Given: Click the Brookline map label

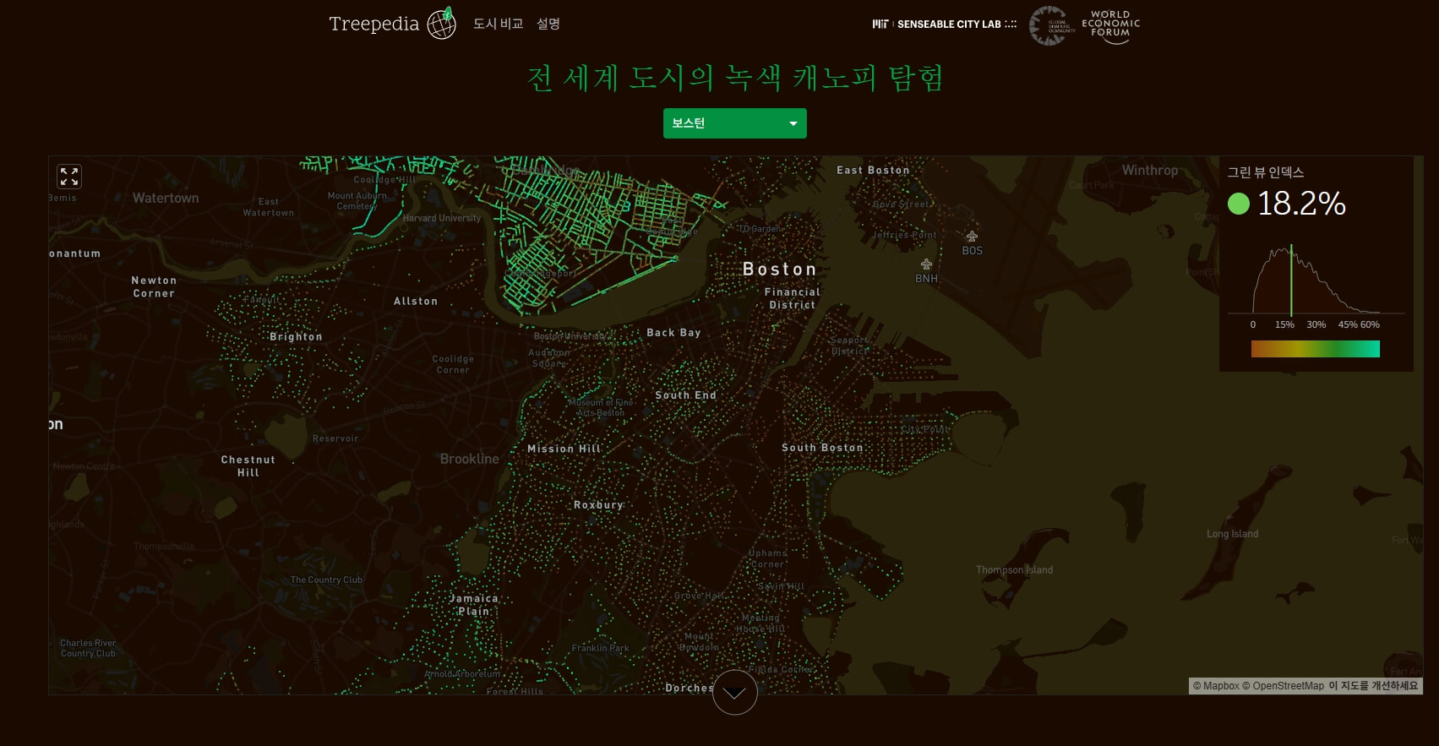Looking at the screenshot, I should [x=469, y=459].
